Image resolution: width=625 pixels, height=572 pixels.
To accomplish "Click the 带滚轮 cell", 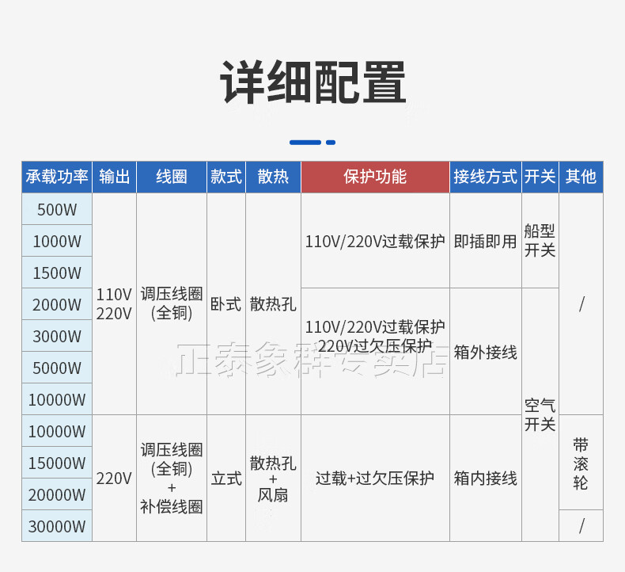I will pos(581,463).
